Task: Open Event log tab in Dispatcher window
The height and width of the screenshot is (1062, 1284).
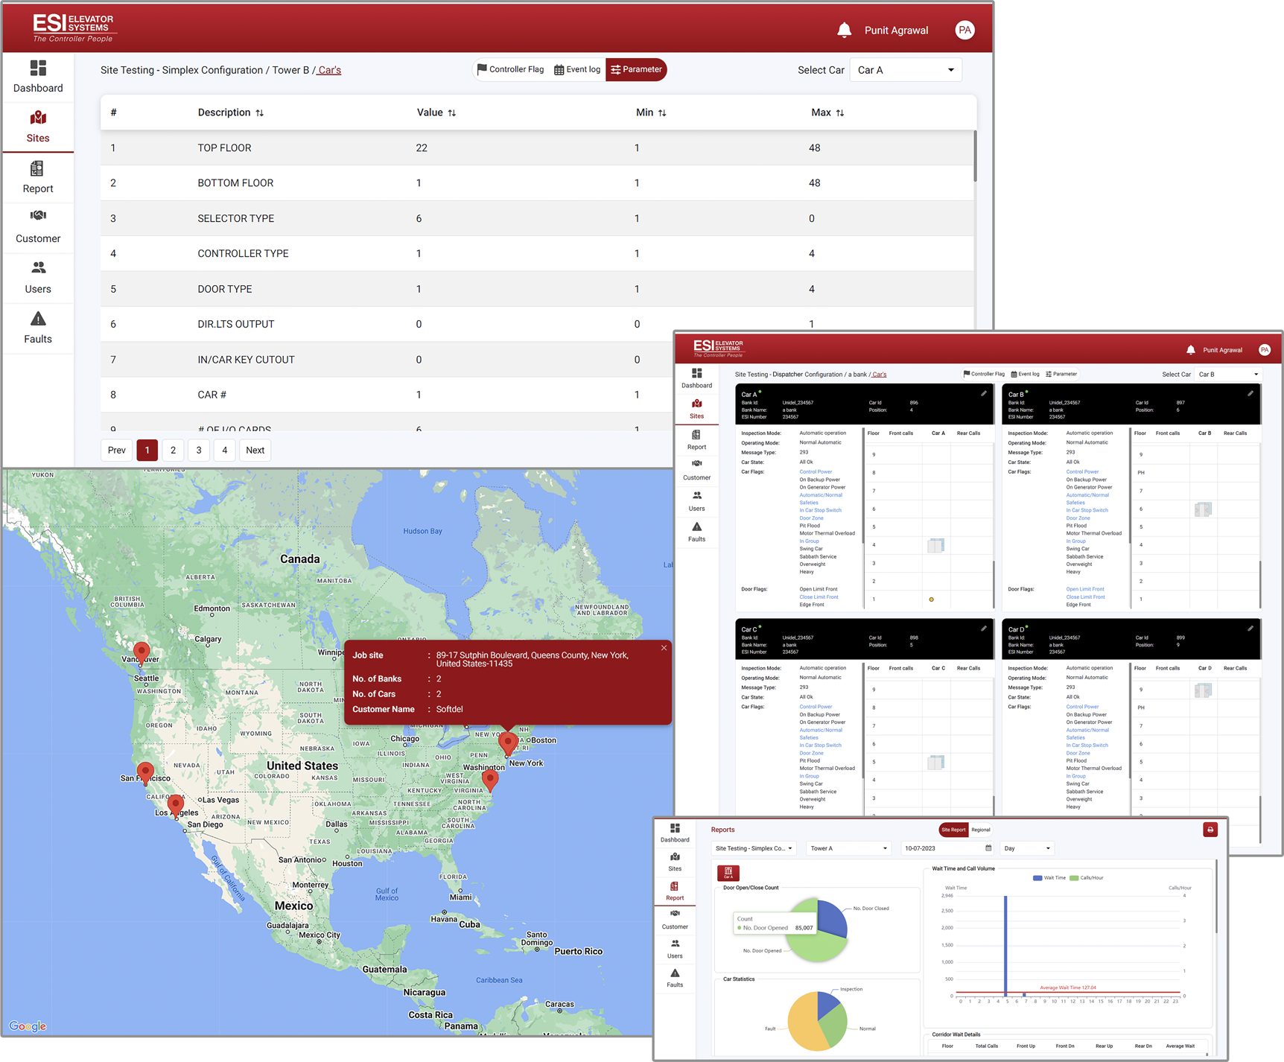Action: (1025, 374)
